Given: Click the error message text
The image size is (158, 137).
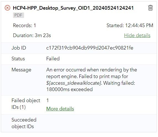Looking at the screenshot, I should (92, 79).
